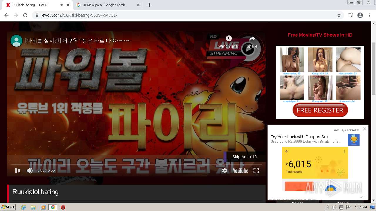Open the Chrome profile avatar
Viewport: 376px width, 211px height.
point(360,15)
